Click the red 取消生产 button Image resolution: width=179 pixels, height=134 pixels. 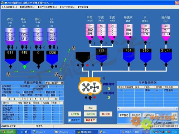(90, 120)
